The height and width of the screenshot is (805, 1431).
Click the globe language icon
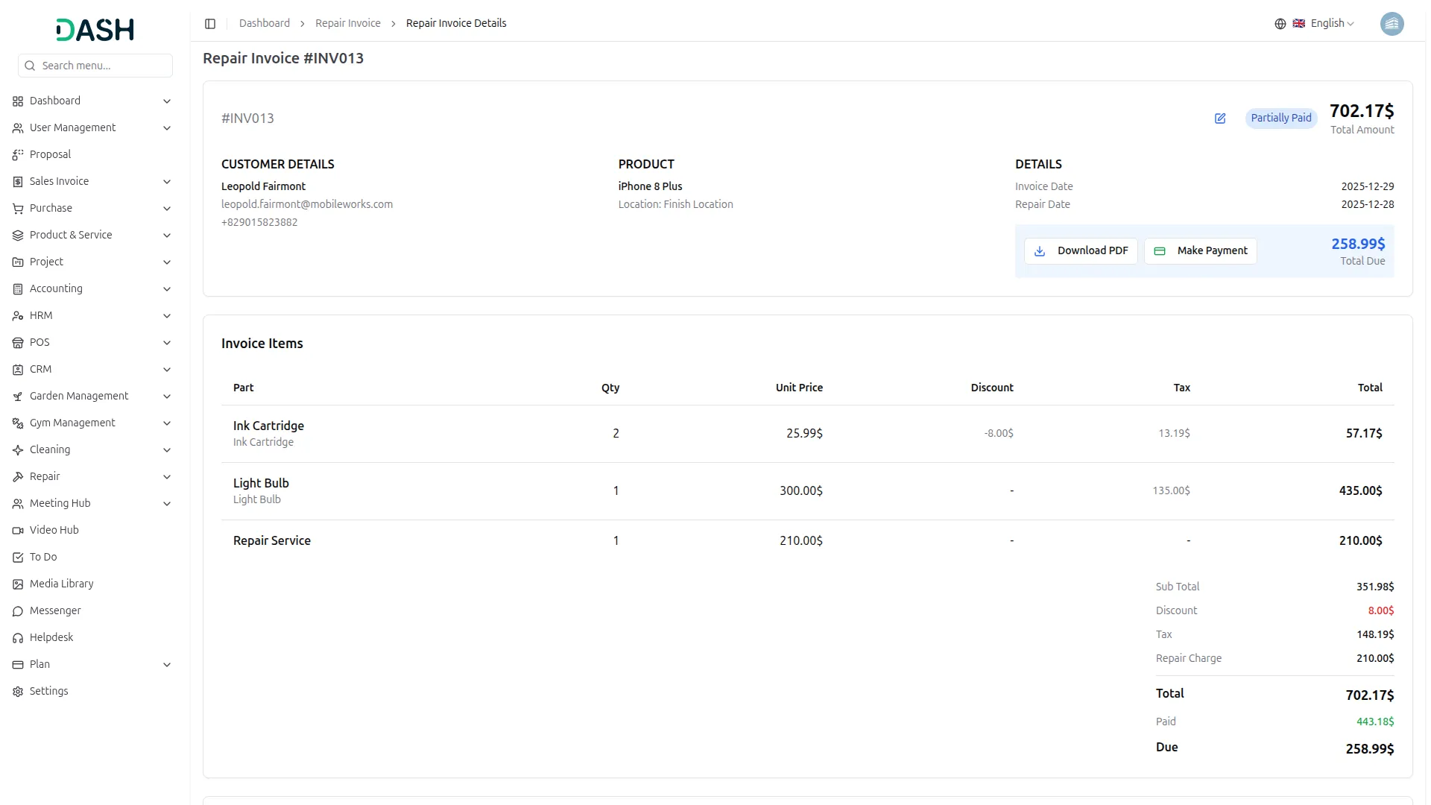(1280, 24)
